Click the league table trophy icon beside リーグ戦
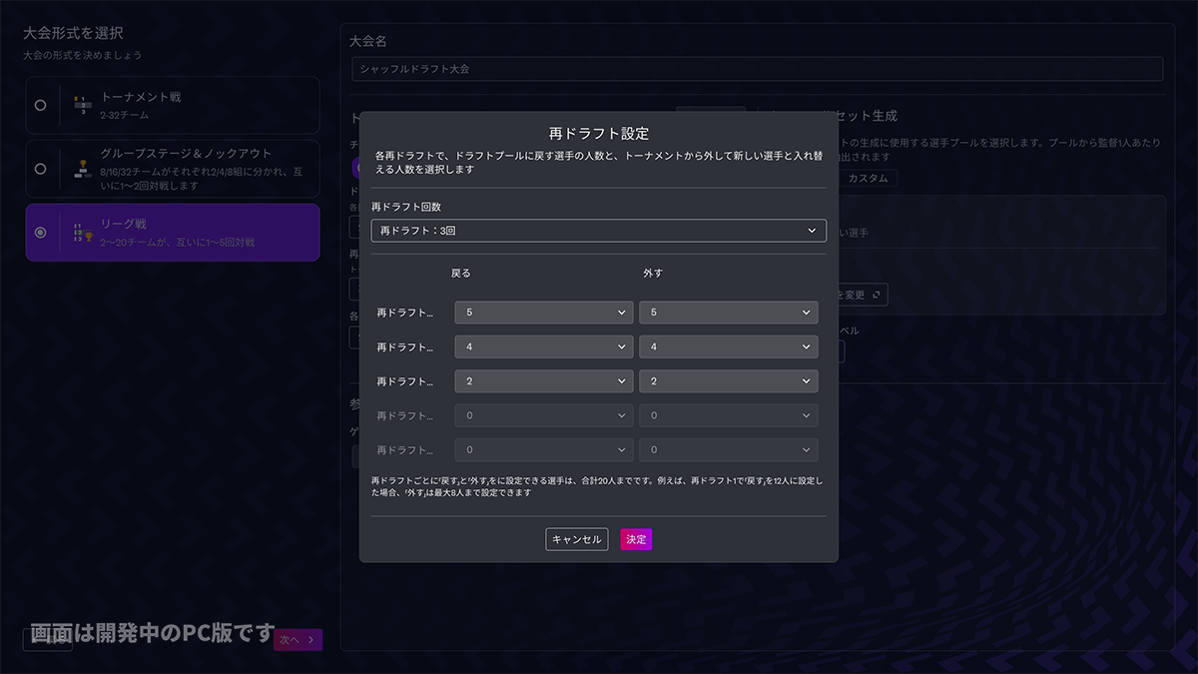 (83, 233)
